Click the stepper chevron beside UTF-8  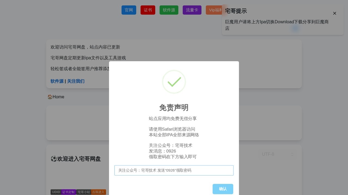(x=292, y=154)
